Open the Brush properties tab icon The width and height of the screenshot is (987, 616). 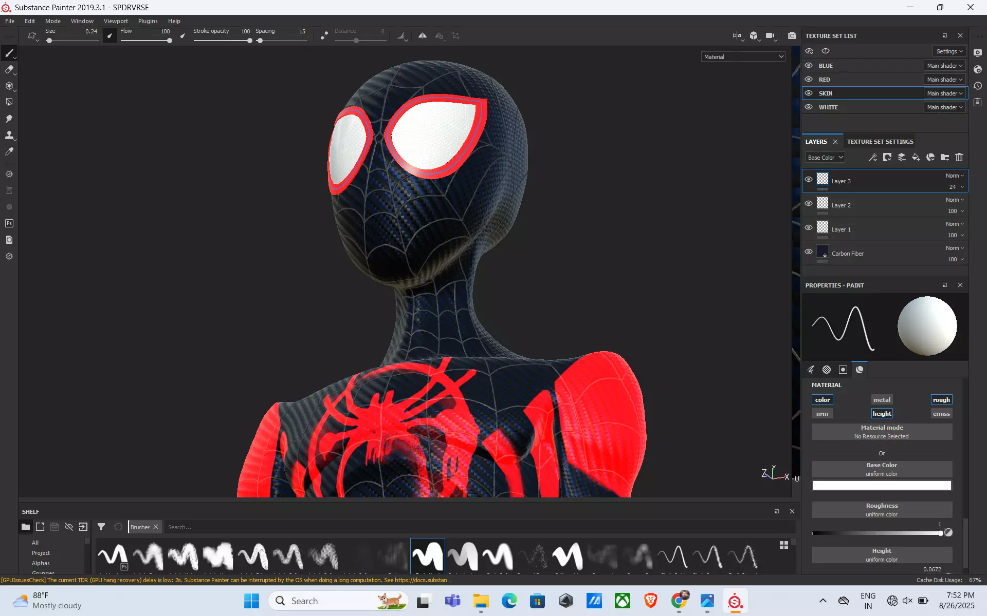click(811, 370)
